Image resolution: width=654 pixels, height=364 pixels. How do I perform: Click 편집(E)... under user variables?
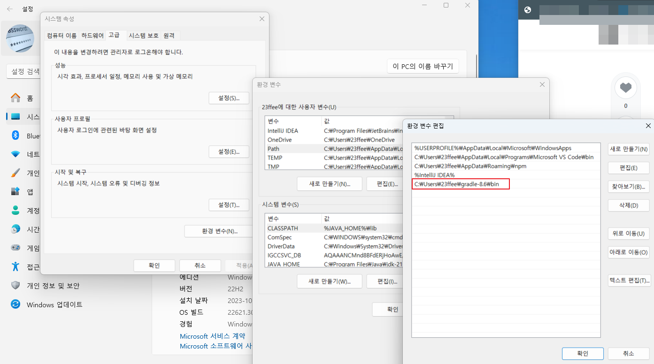pyautogui.click(x=385, y=184)
